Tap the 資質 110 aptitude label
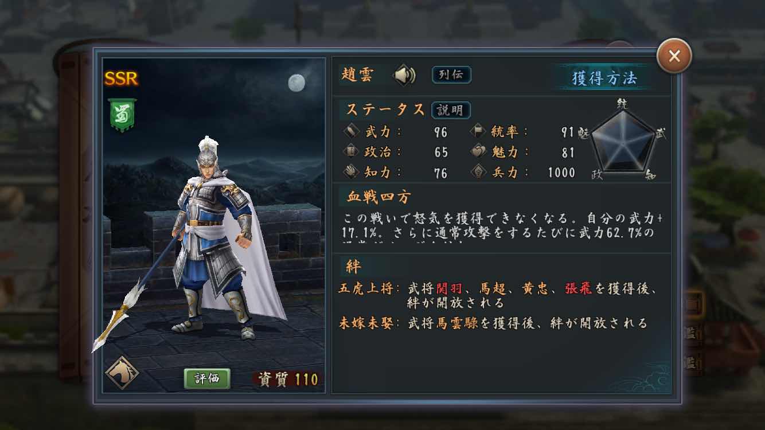765x430 pixels. click(x=288, y=379)
